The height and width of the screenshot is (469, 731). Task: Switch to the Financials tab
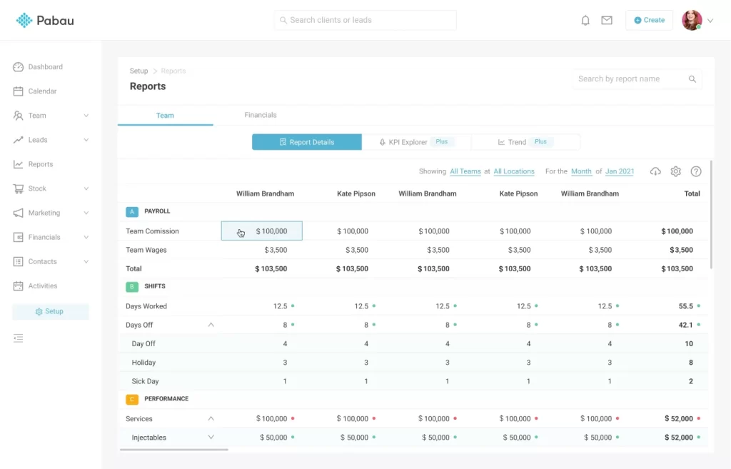[260, 115]
